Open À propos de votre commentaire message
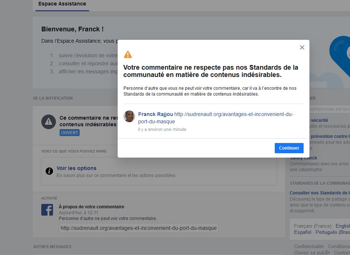The height and width of the screenshot is (255, 350). 91,207
